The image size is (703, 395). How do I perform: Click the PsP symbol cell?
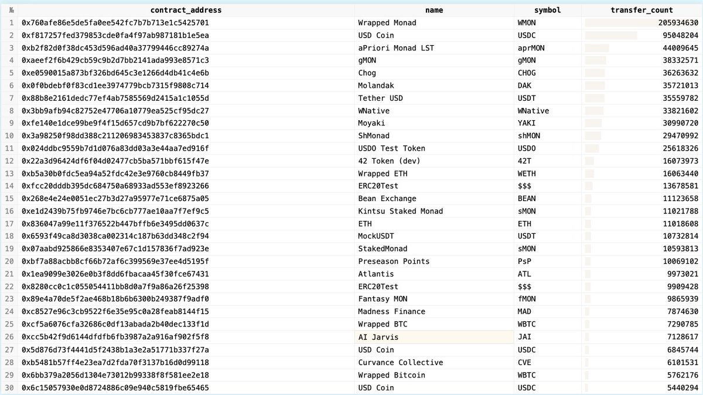click(548, 261)
